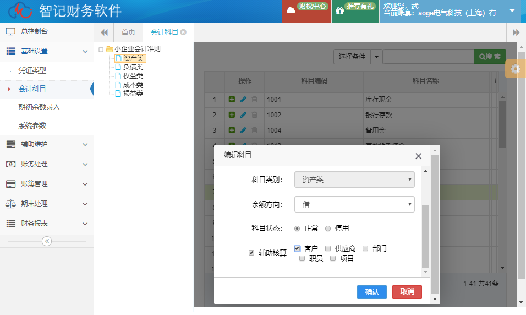
Task: Click the 确认 button
Action: (x=372, y=292)
